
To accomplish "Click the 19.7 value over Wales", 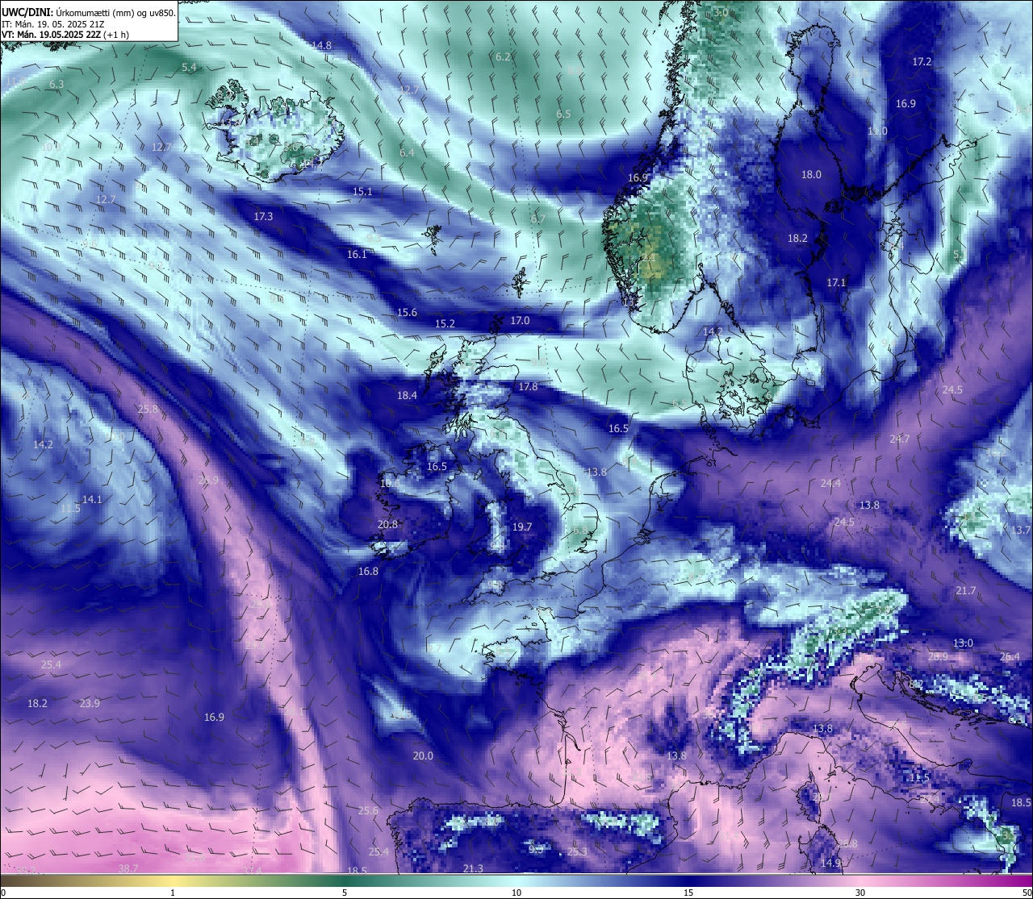I will tap(522, 526).
